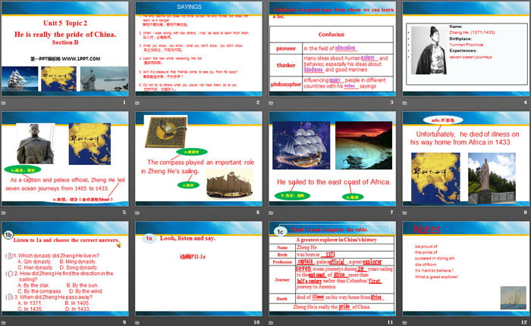Choose the Notes slide thumbnail

click(x=466, y=269)
